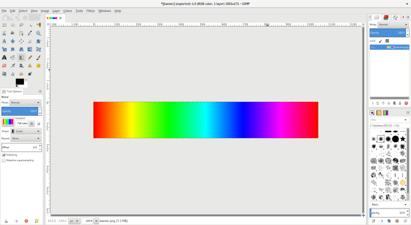Select the Foreground Select tool
411x225 pixels.
tap(13, 33)
